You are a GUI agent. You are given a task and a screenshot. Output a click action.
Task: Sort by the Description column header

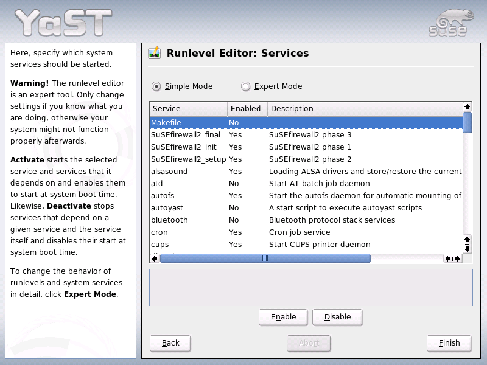click(365, 109)
